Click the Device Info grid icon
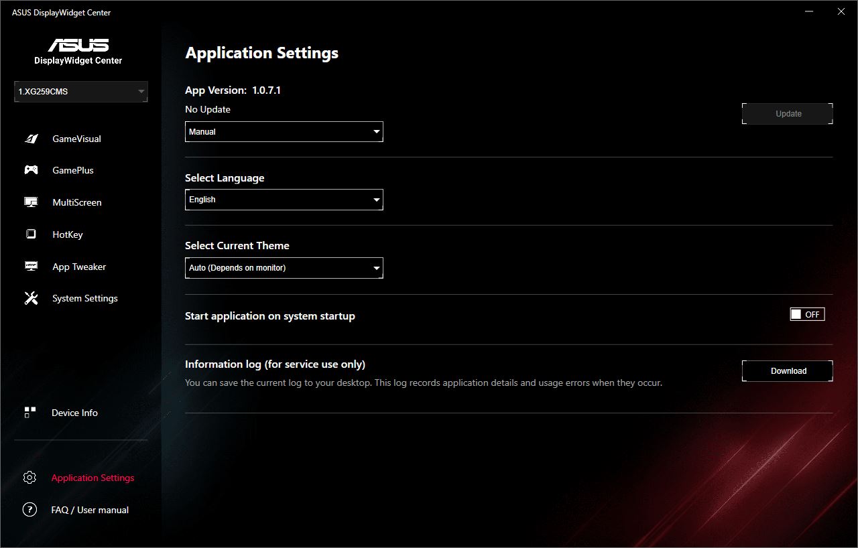Image resolution: width=858 pixels, height=548 pixels. (x=29, y=413)
